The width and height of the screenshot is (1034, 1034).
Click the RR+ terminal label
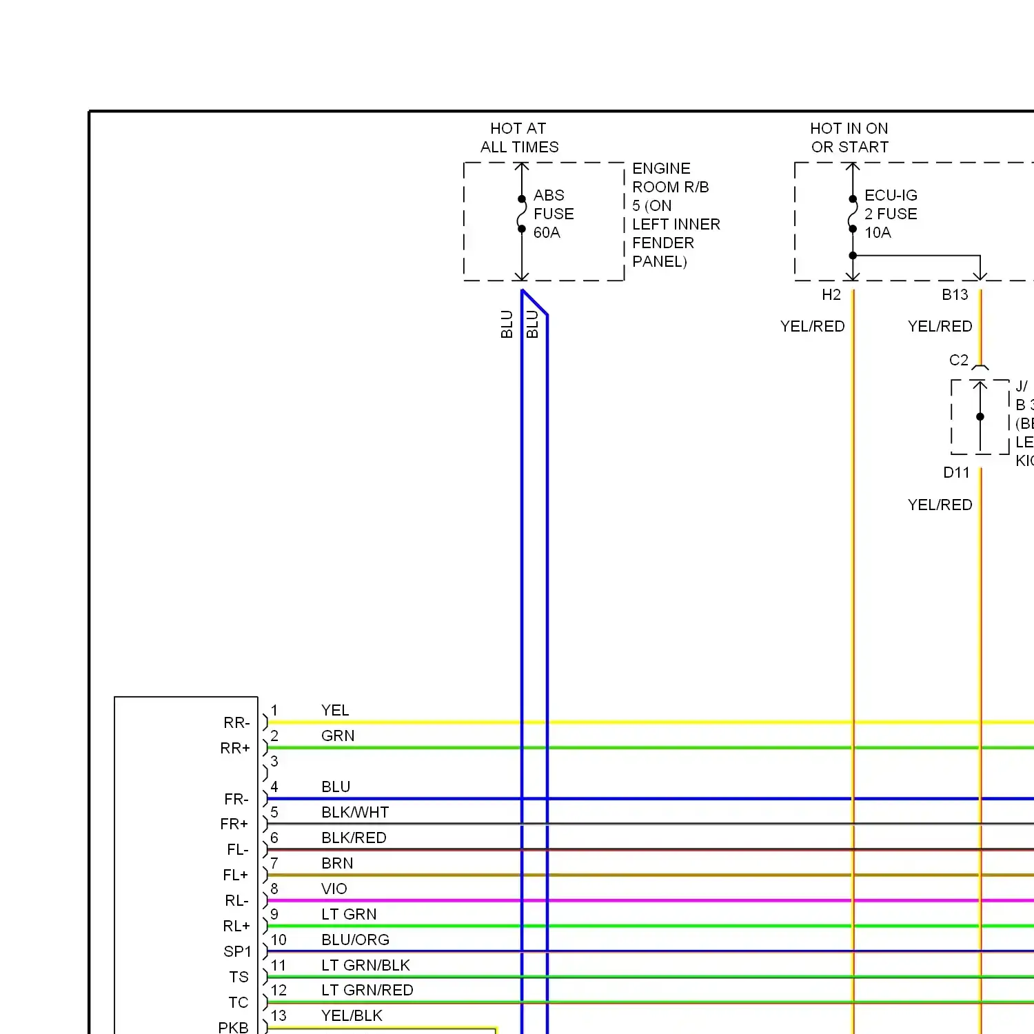[235, 749]
